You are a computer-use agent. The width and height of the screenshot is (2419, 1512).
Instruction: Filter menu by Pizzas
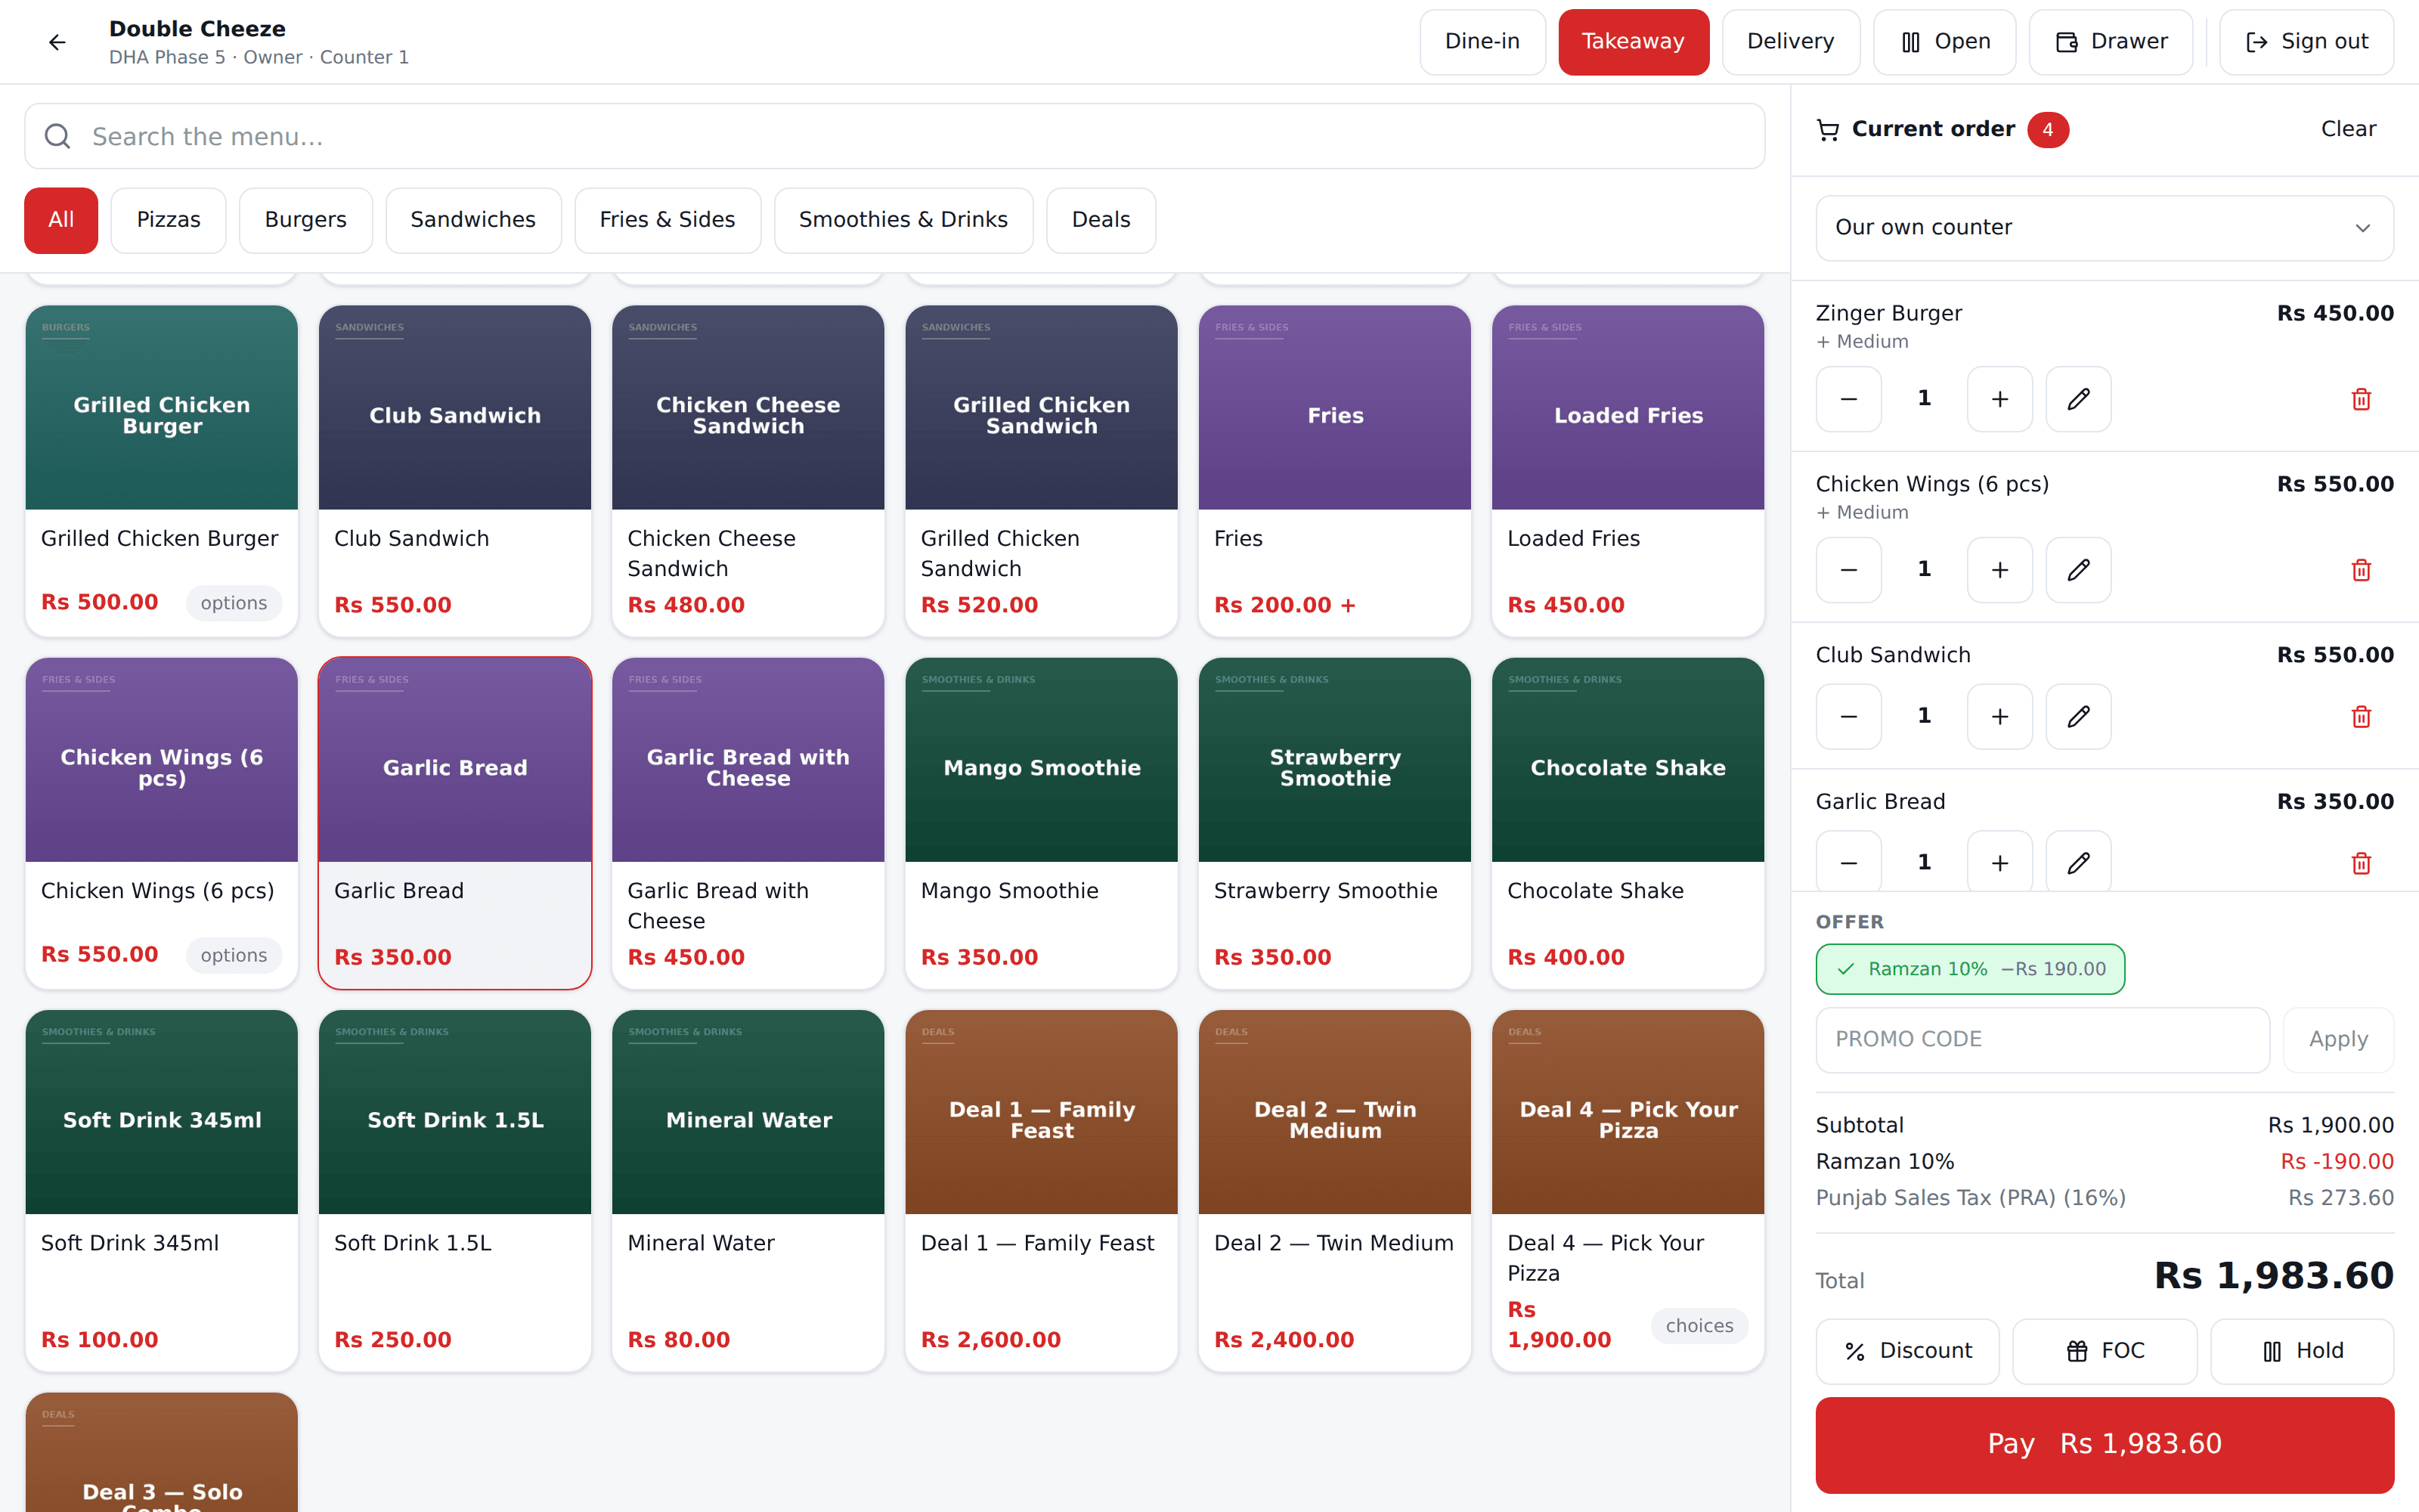168,220
